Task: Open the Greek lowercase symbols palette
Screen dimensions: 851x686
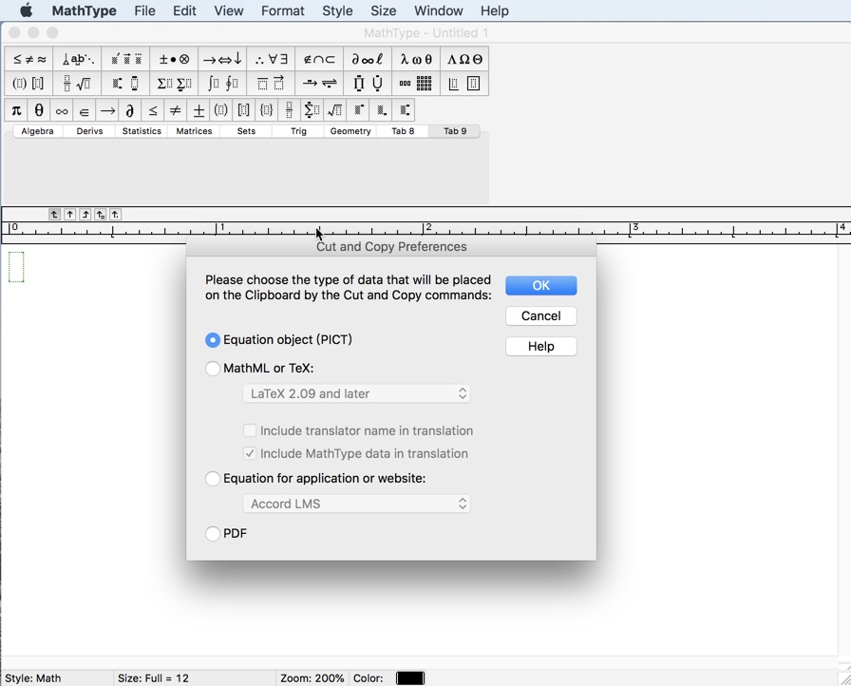Action: [418, 59]
